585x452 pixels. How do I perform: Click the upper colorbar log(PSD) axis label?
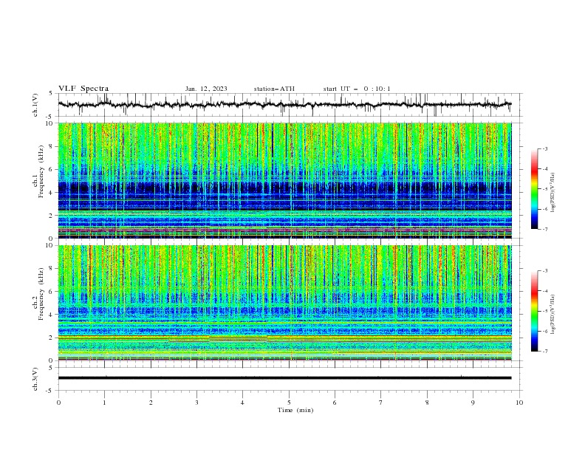[552, 193]
